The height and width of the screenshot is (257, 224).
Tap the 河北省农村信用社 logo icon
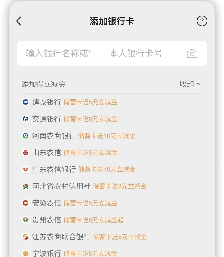click(x=26, y=186)
